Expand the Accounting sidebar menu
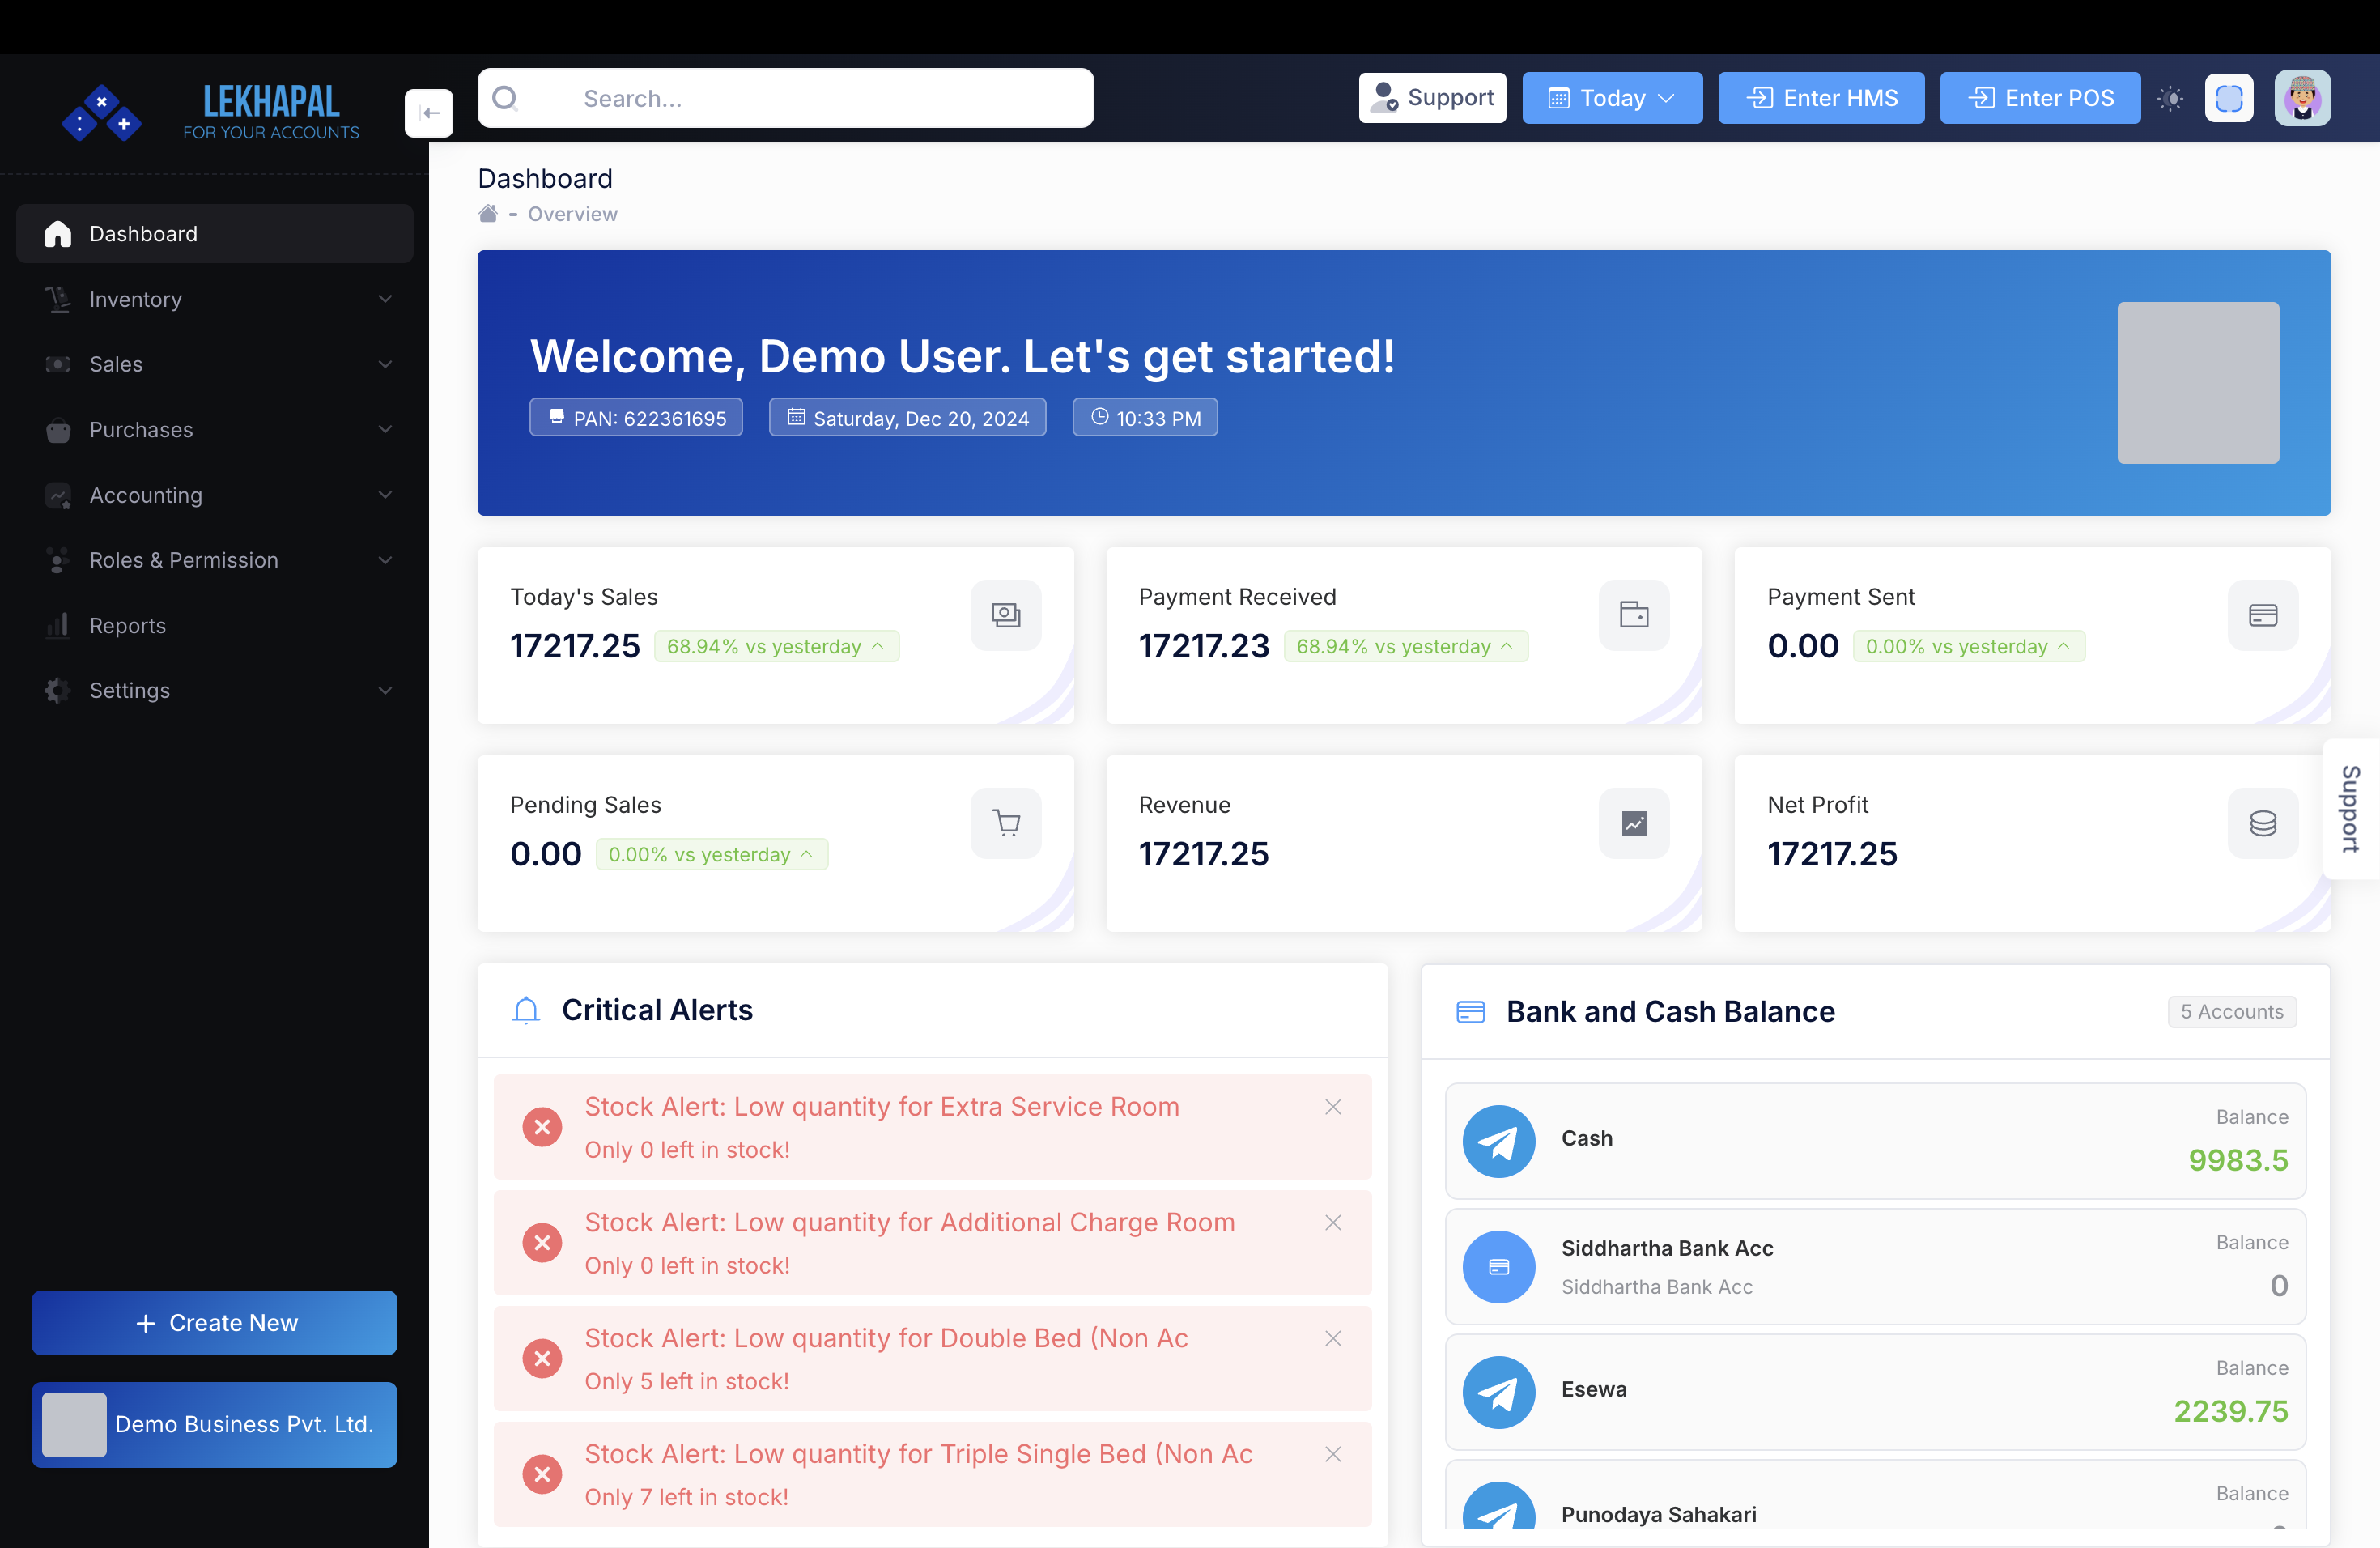Image resolution: width=2380 pixels, height=1548 pixels. coord(214,495)
